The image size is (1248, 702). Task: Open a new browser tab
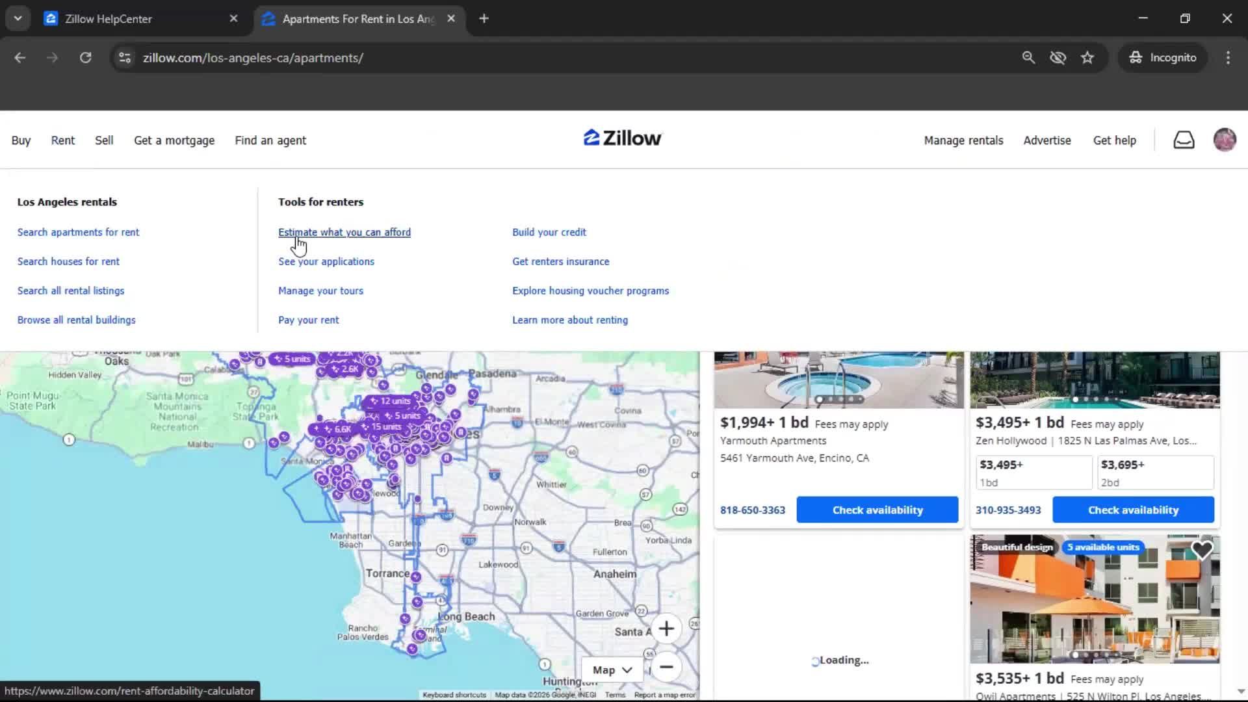coord(484,18)
